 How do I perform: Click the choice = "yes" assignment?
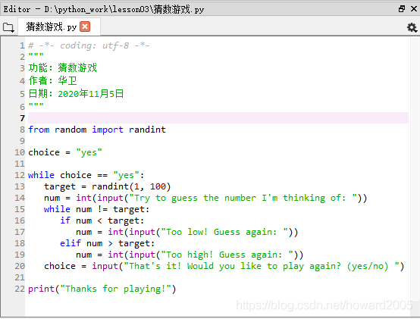65,152
